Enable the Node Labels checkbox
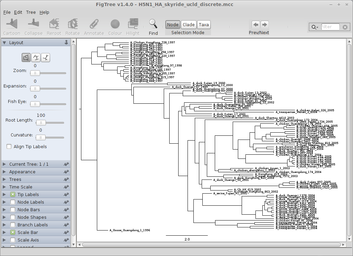This screenshot has width=353, height=256. click(13, 202)
